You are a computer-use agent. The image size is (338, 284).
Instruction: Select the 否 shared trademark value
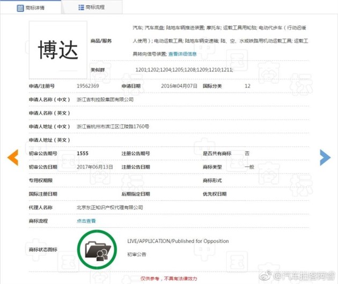247,154
